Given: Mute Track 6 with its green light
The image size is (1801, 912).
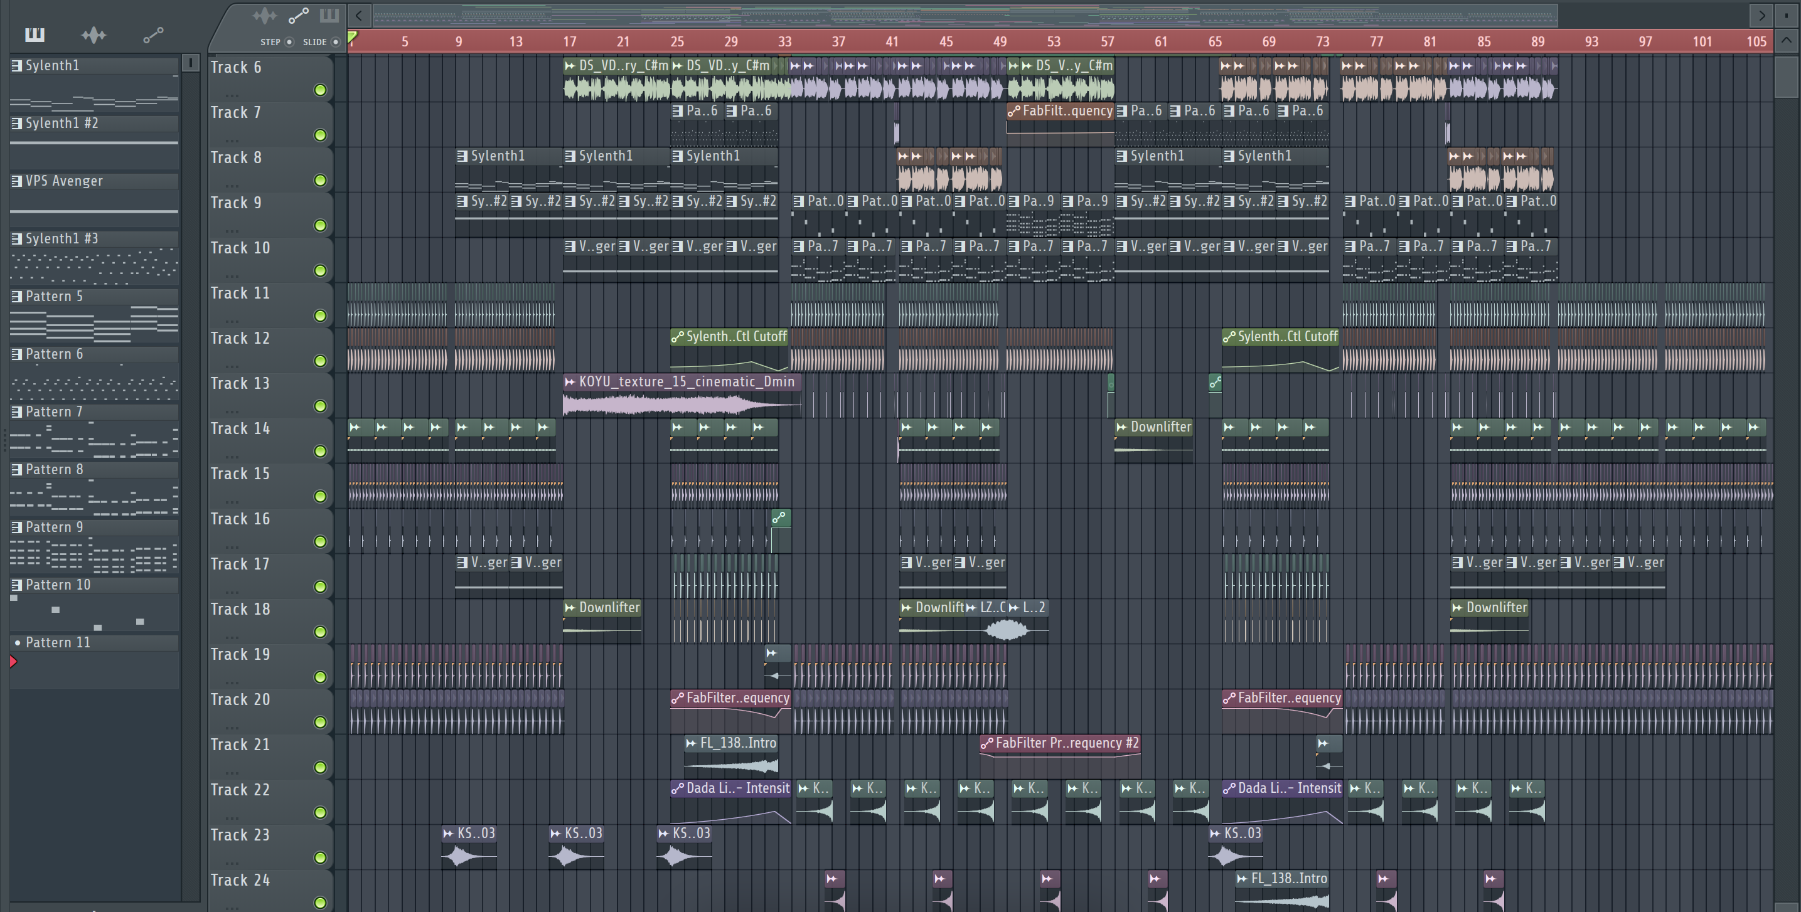Looking at the screenshot, I should (320, 90).
